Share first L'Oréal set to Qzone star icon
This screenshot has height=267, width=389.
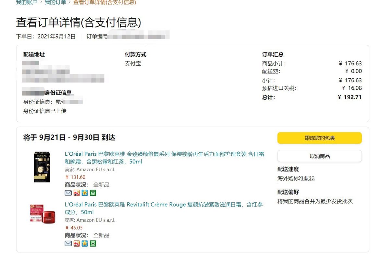pos(85,193)
